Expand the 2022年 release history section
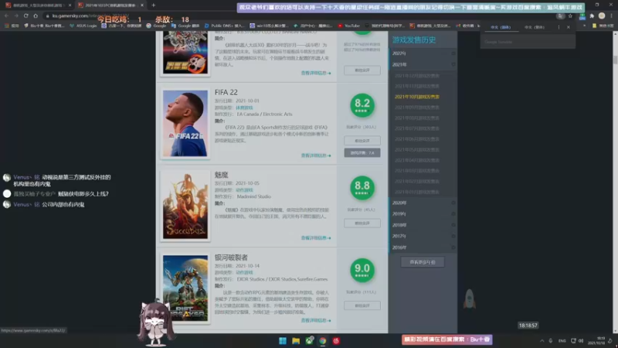 [423, 53]
